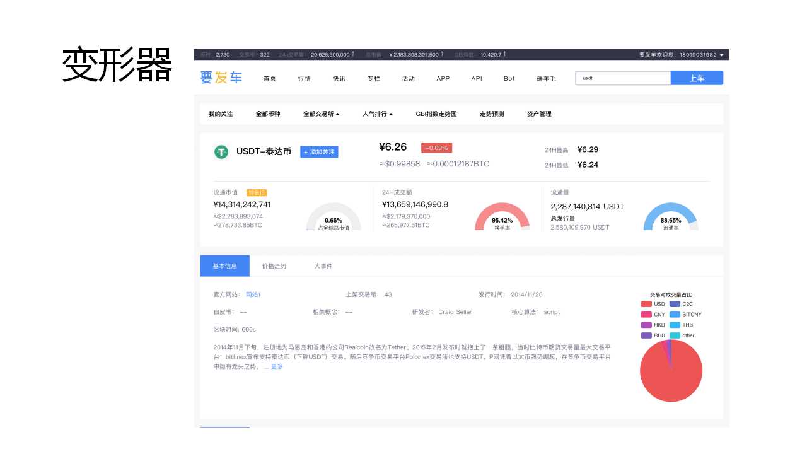Switch to the 基本信息 tab
The height and width of the screenshot is (454, 807).
point(225,266)
